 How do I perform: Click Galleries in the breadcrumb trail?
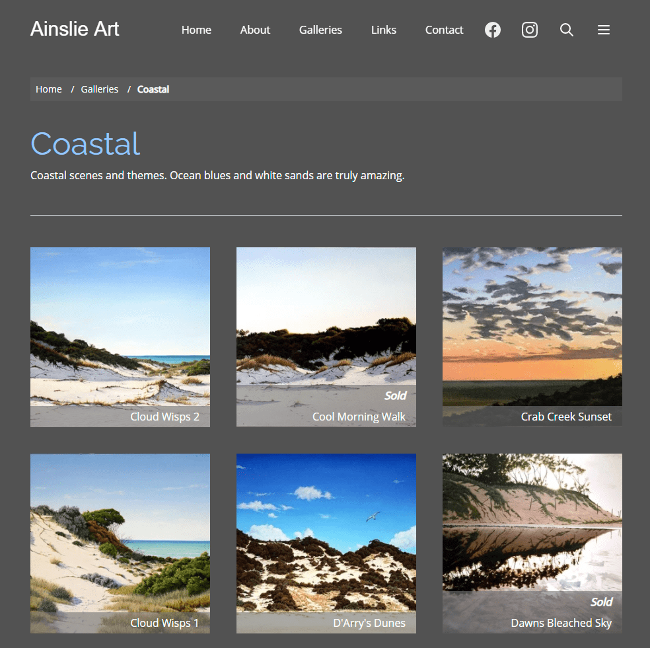click(x=99, y=89)
